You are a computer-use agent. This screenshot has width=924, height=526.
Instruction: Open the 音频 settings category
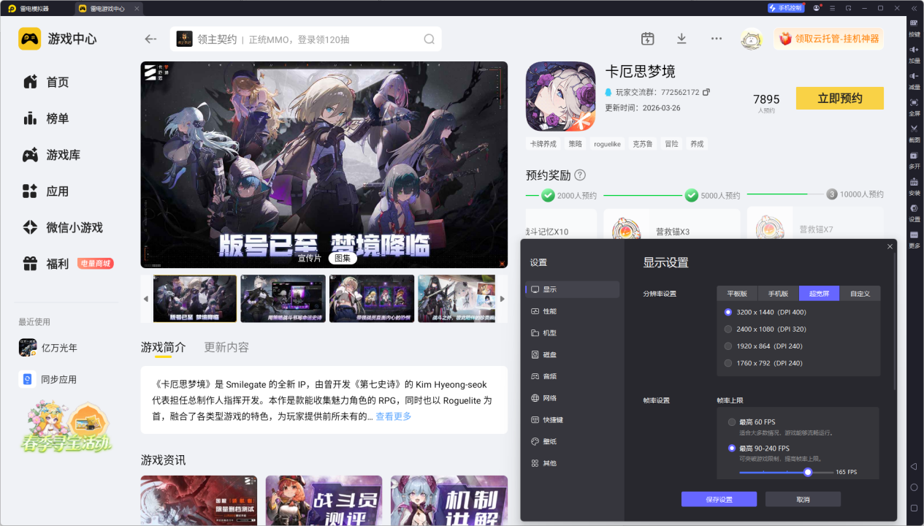click(572, 376)
